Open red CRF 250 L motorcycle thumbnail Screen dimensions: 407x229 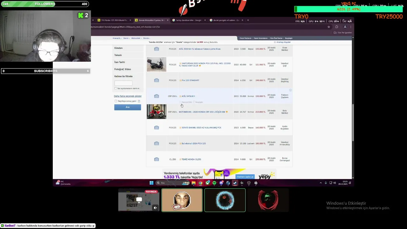156,112
